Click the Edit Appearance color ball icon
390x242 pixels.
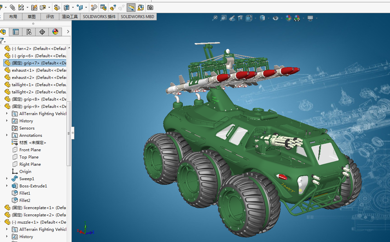coord(289,18)
